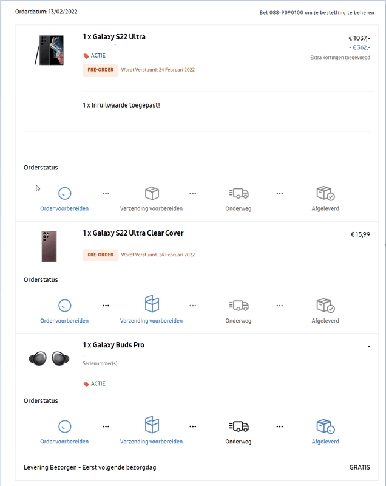This screenshot has height=486, width=386.
Task: Click the '1 x Galaxy S22 Ultra' product title
Action: click(114, 37)
